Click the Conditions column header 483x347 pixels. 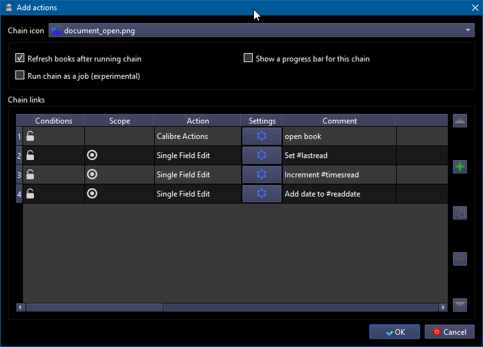point(54,120)
